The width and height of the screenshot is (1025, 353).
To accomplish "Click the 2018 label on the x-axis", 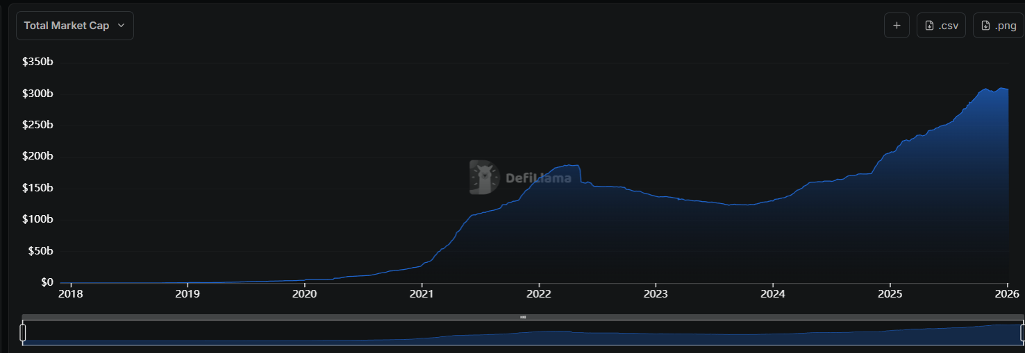I will 70,294.
